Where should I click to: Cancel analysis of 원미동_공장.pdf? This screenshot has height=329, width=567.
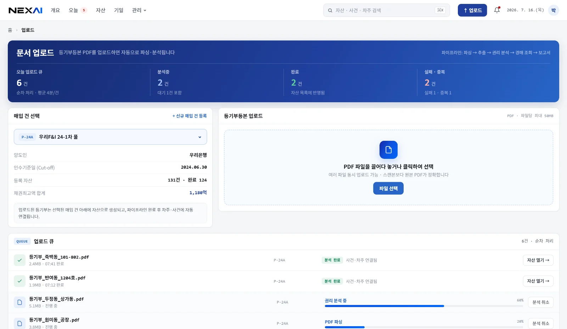click(x=541, y=323)
